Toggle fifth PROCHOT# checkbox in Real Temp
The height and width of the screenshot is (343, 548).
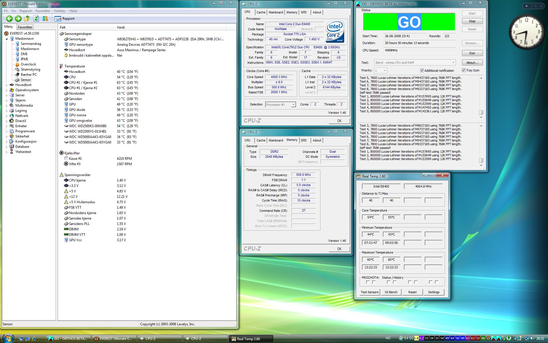coord(410,282)
